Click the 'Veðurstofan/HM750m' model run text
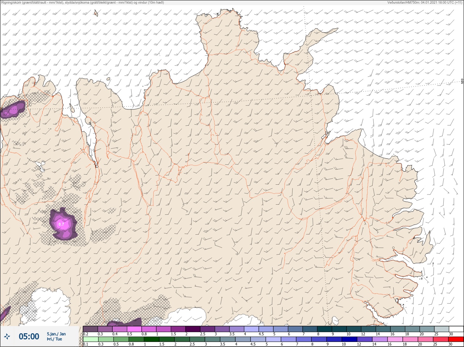Screen dimensions: 464x347 click(x=425, y=3)
